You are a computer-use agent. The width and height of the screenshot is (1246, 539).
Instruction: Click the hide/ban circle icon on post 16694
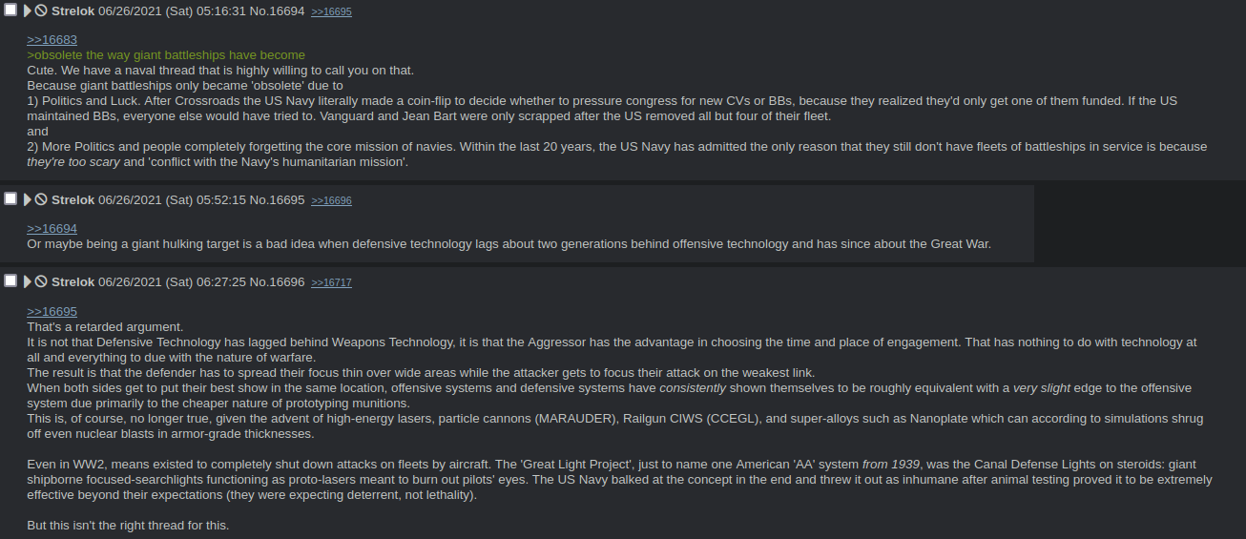coord(41,10)
